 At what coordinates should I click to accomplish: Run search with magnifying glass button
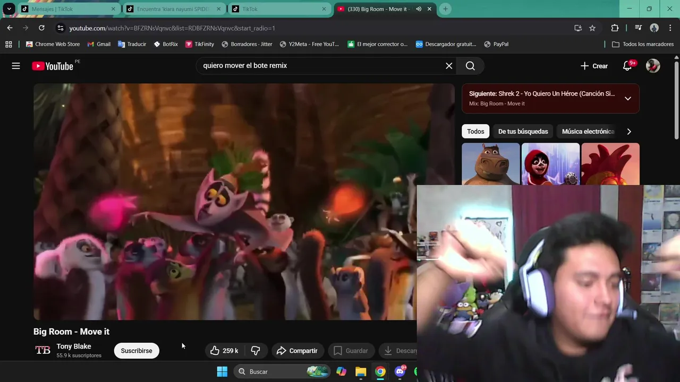click(x=470, y=66)
